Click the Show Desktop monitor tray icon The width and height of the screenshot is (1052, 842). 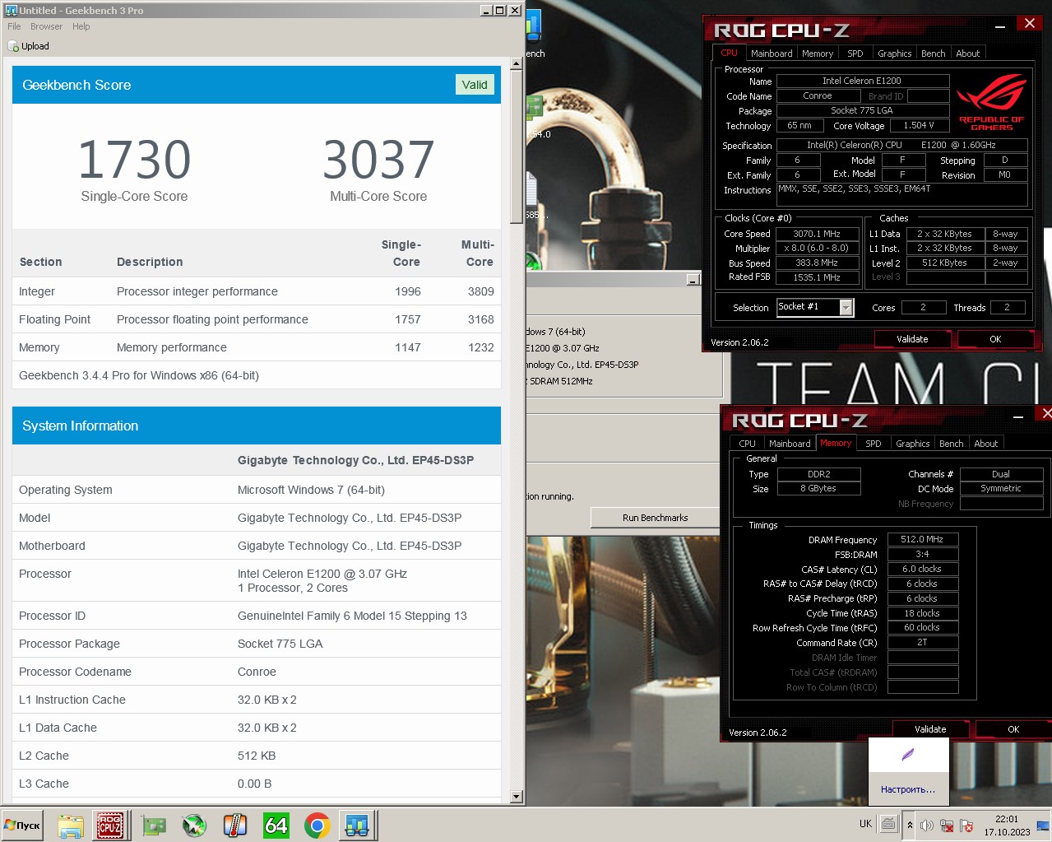[x=1043, y=825]
